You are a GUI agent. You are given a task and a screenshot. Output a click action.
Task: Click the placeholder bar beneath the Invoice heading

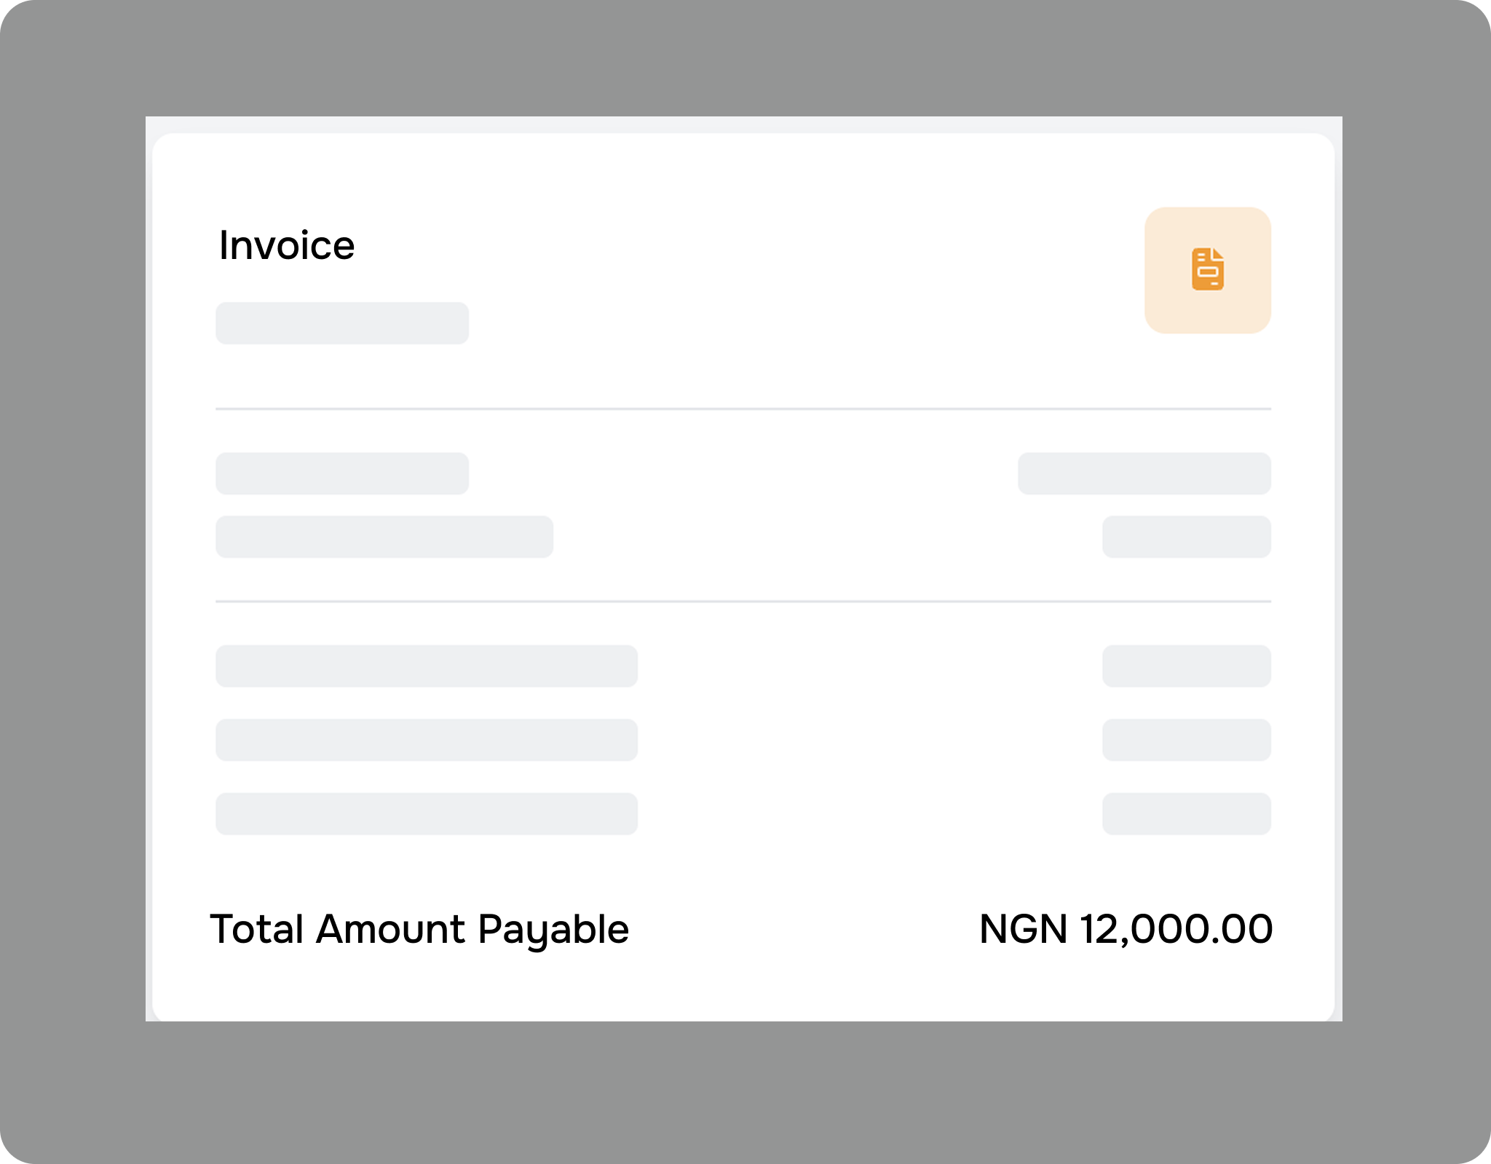point(342,323)
